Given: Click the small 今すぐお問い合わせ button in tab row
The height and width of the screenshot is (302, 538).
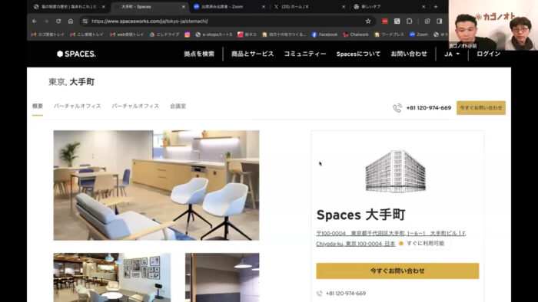Looking at the screenshot, I should click(481, 108).
